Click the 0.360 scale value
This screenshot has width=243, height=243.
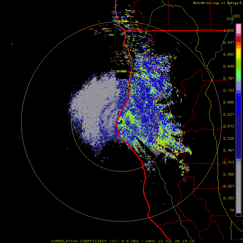tap(229, 174)
